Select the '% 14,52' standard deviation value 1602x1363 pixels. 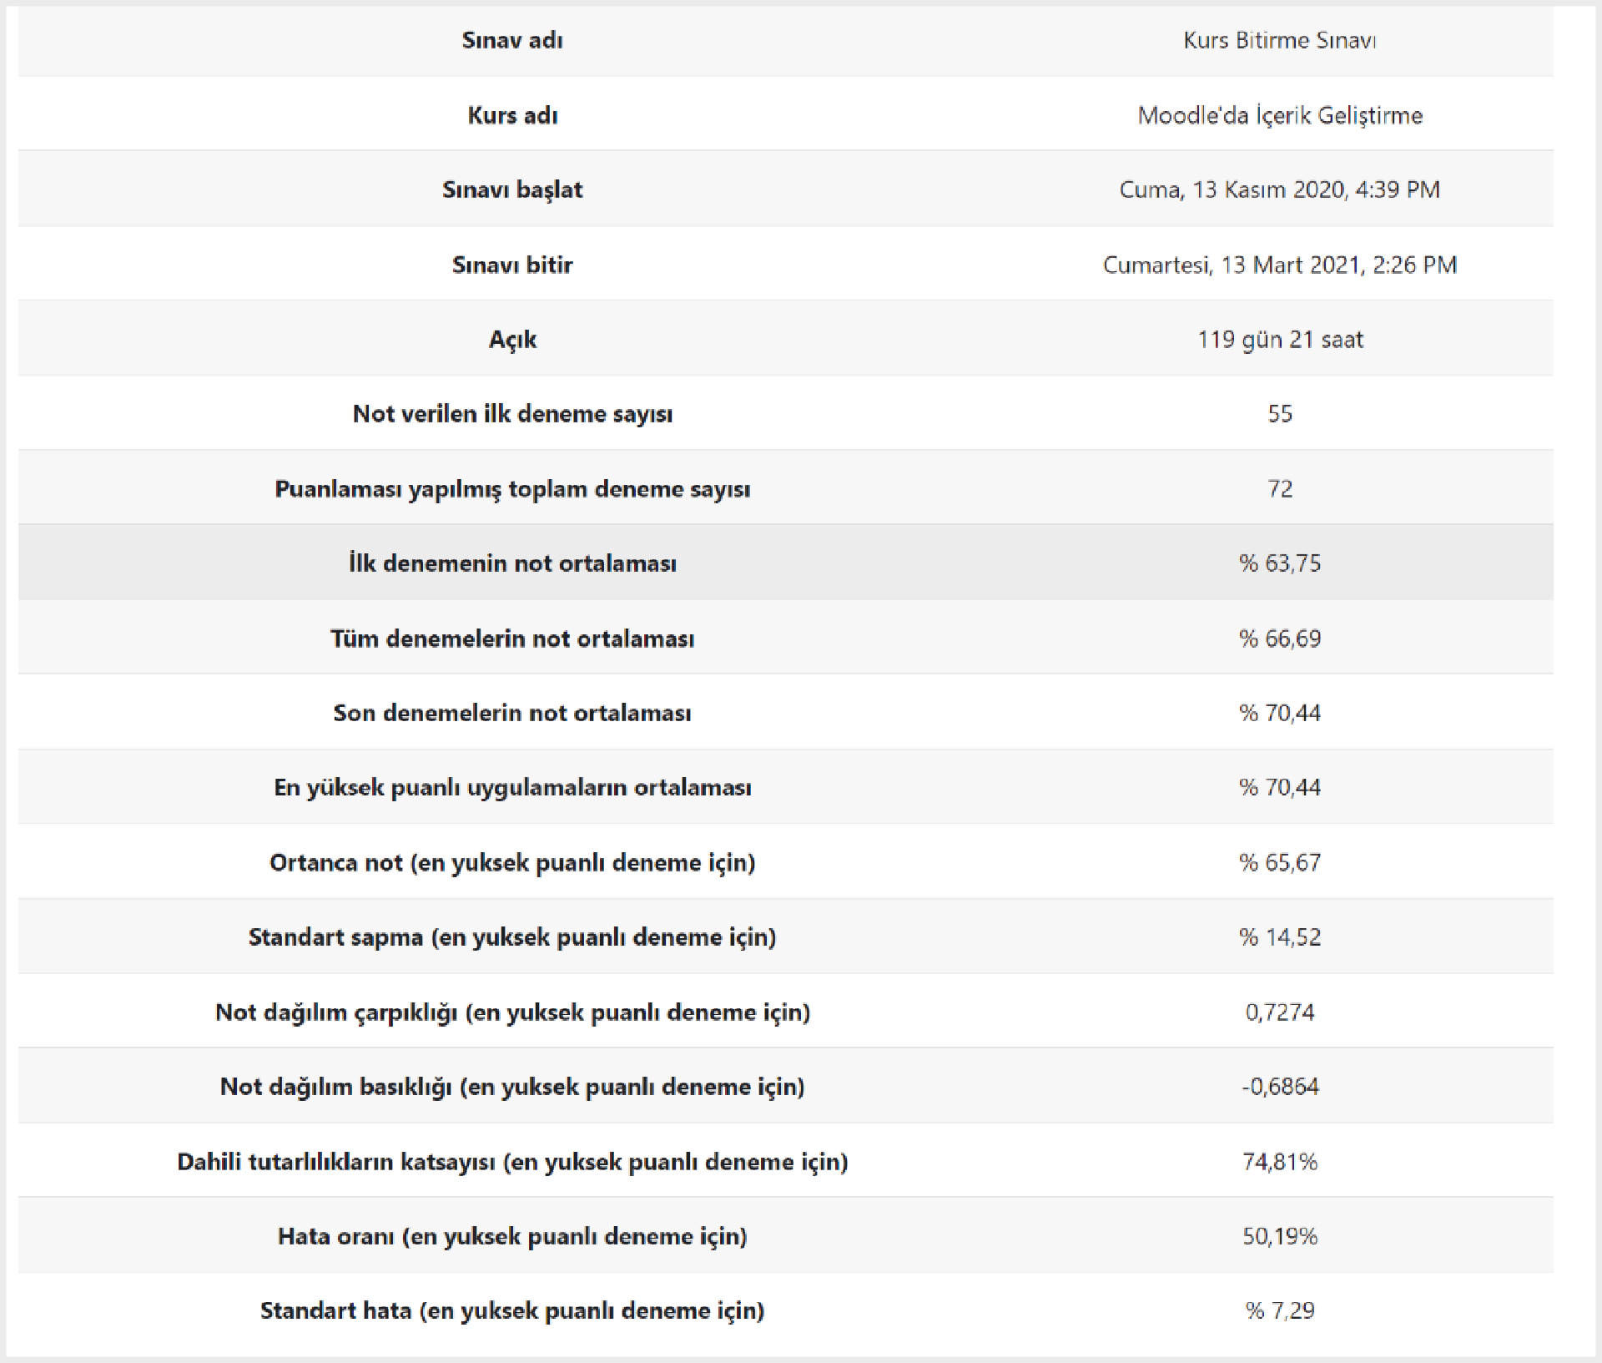(1280, 936)
